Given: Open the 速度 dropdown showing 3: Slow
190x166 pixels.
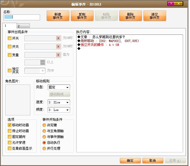Looking at the screenshot, I should click(59, 102).
